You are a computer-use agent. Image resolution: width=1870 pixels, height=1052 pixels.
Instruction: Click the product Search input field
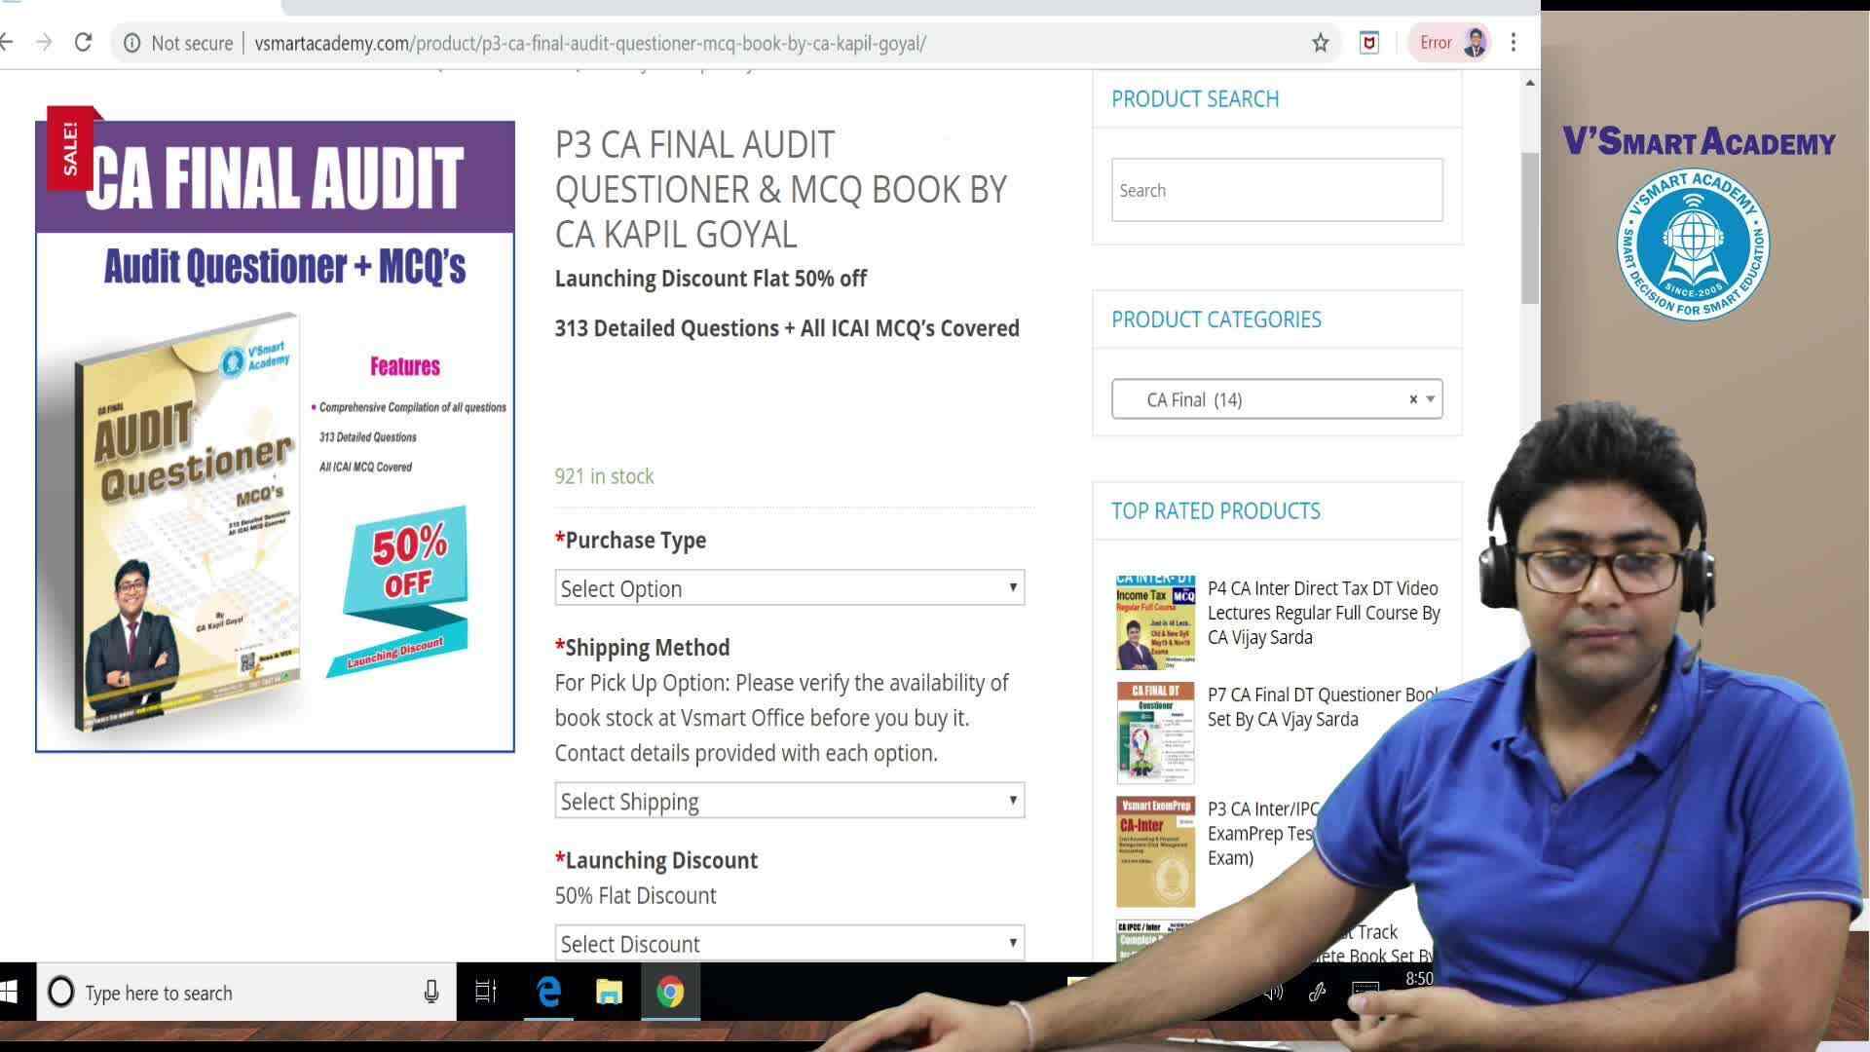1276,190
